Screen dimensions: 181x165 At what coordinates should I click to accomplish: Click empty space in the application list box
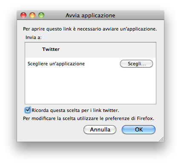pyautogui.click(x=90, y=87)
